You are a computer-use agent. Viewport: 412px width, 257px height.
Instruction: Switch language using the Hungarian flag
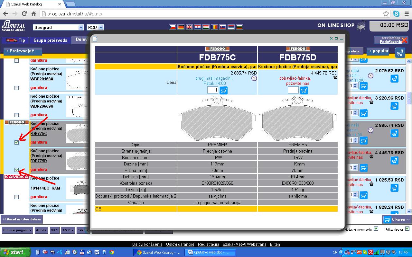[x=206, y=27]
